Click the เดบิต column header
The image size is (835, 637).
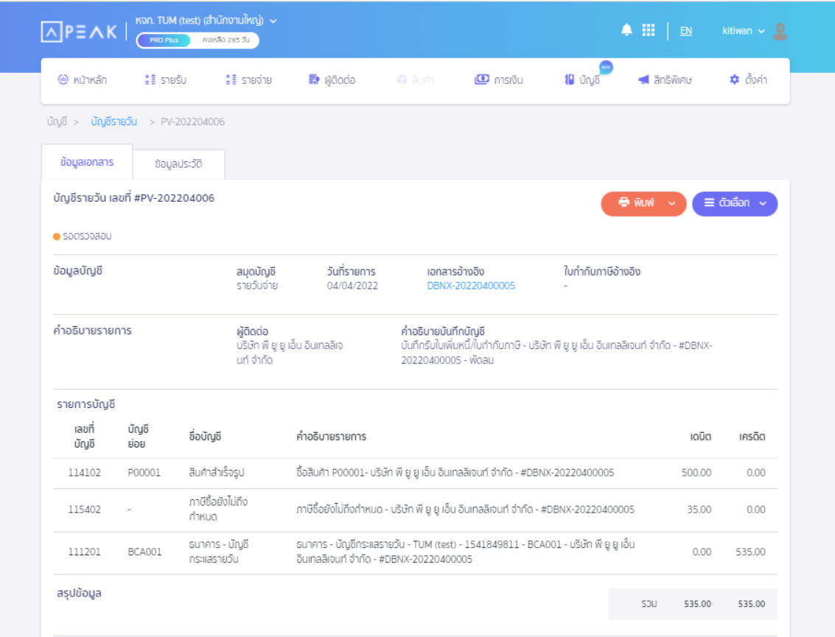[701, 437]
